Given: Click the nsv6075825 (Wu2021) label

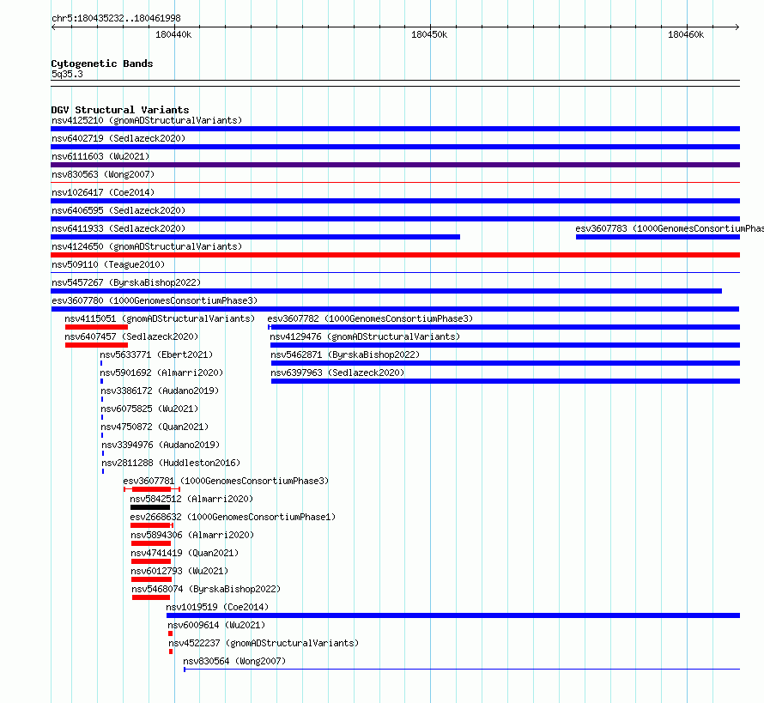Looking at the screenshot, I should point(149,409).
